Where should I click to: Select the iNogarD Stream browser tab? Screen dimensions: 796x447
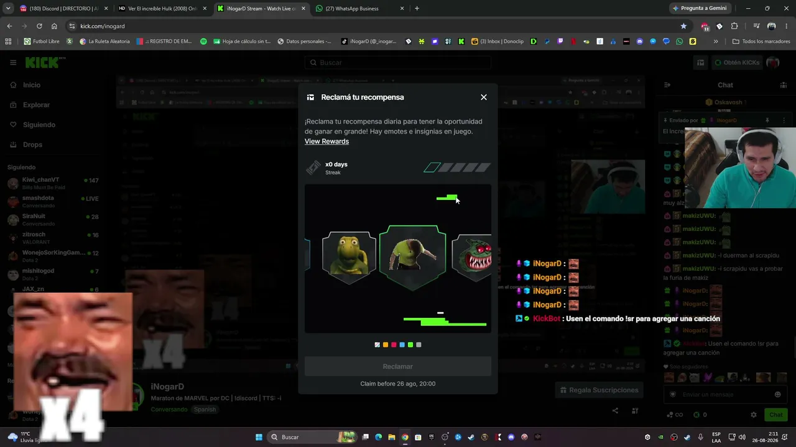point(261,9)
